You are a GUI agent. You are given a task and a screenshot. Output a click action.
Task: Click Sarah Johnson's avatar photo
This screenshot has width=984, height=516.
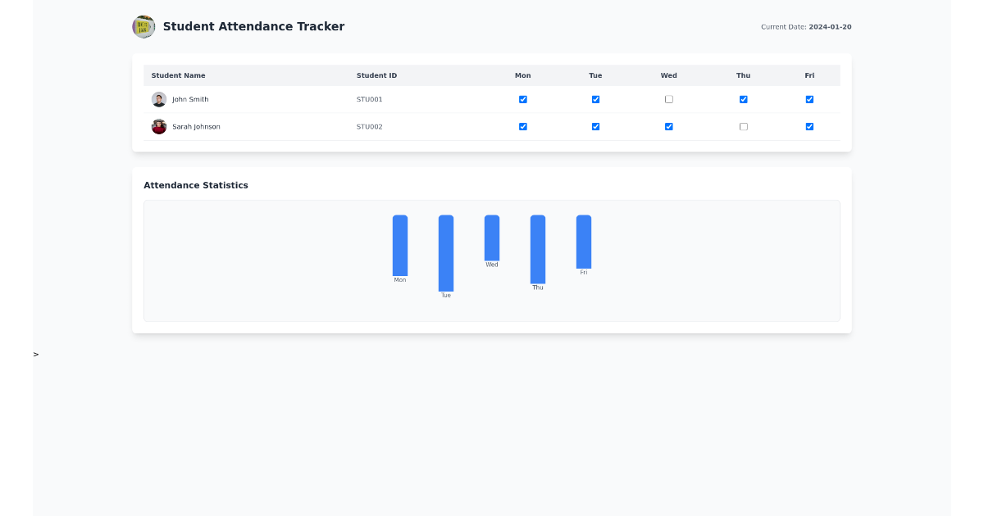(159, 127)
